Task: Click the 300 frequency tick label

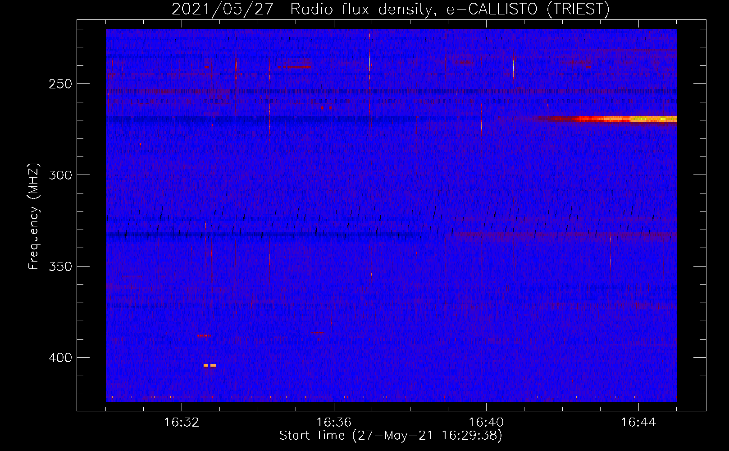Action: [x=60, y=175]
